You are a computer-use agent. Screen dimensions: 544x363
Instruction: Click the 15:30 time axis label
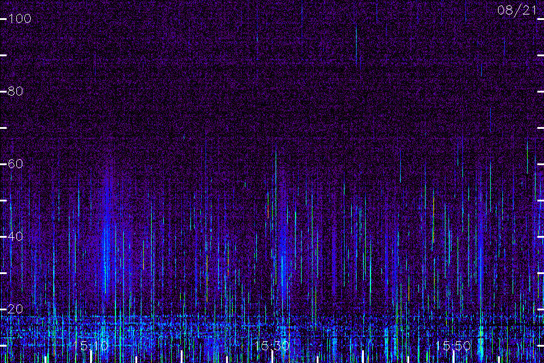(272, 345)
